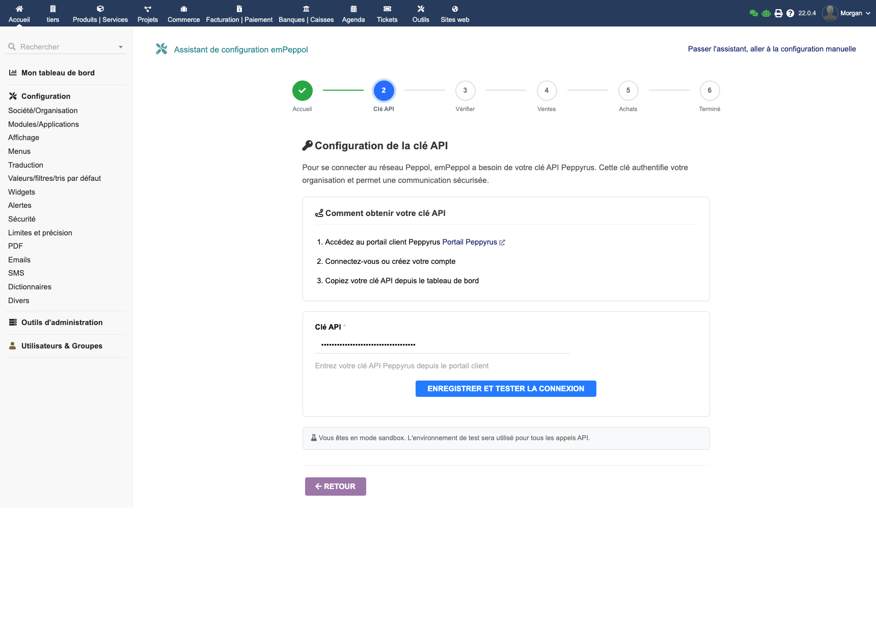Click the Tickets icon in top menu

(x=387, y=9)
